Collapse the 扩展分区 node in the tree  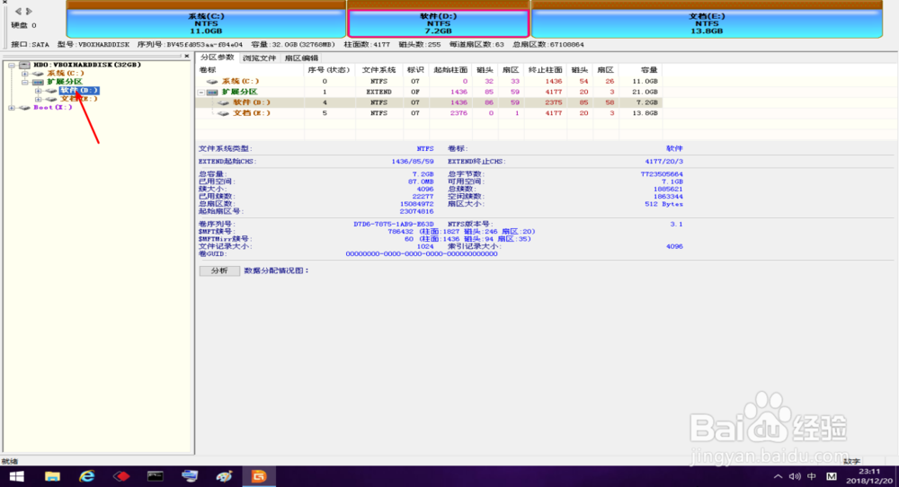click(24, 82)
